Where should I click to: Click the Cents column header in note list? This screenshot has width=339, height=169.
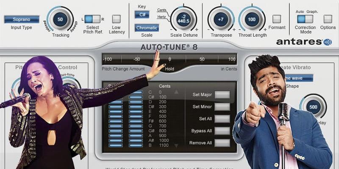click(165, 86)
